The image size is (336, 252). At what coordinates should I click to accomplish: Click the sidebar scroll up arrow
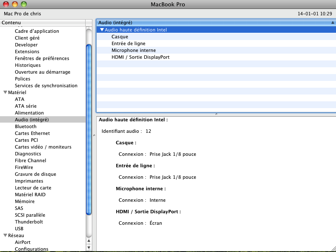coord(89,241)
